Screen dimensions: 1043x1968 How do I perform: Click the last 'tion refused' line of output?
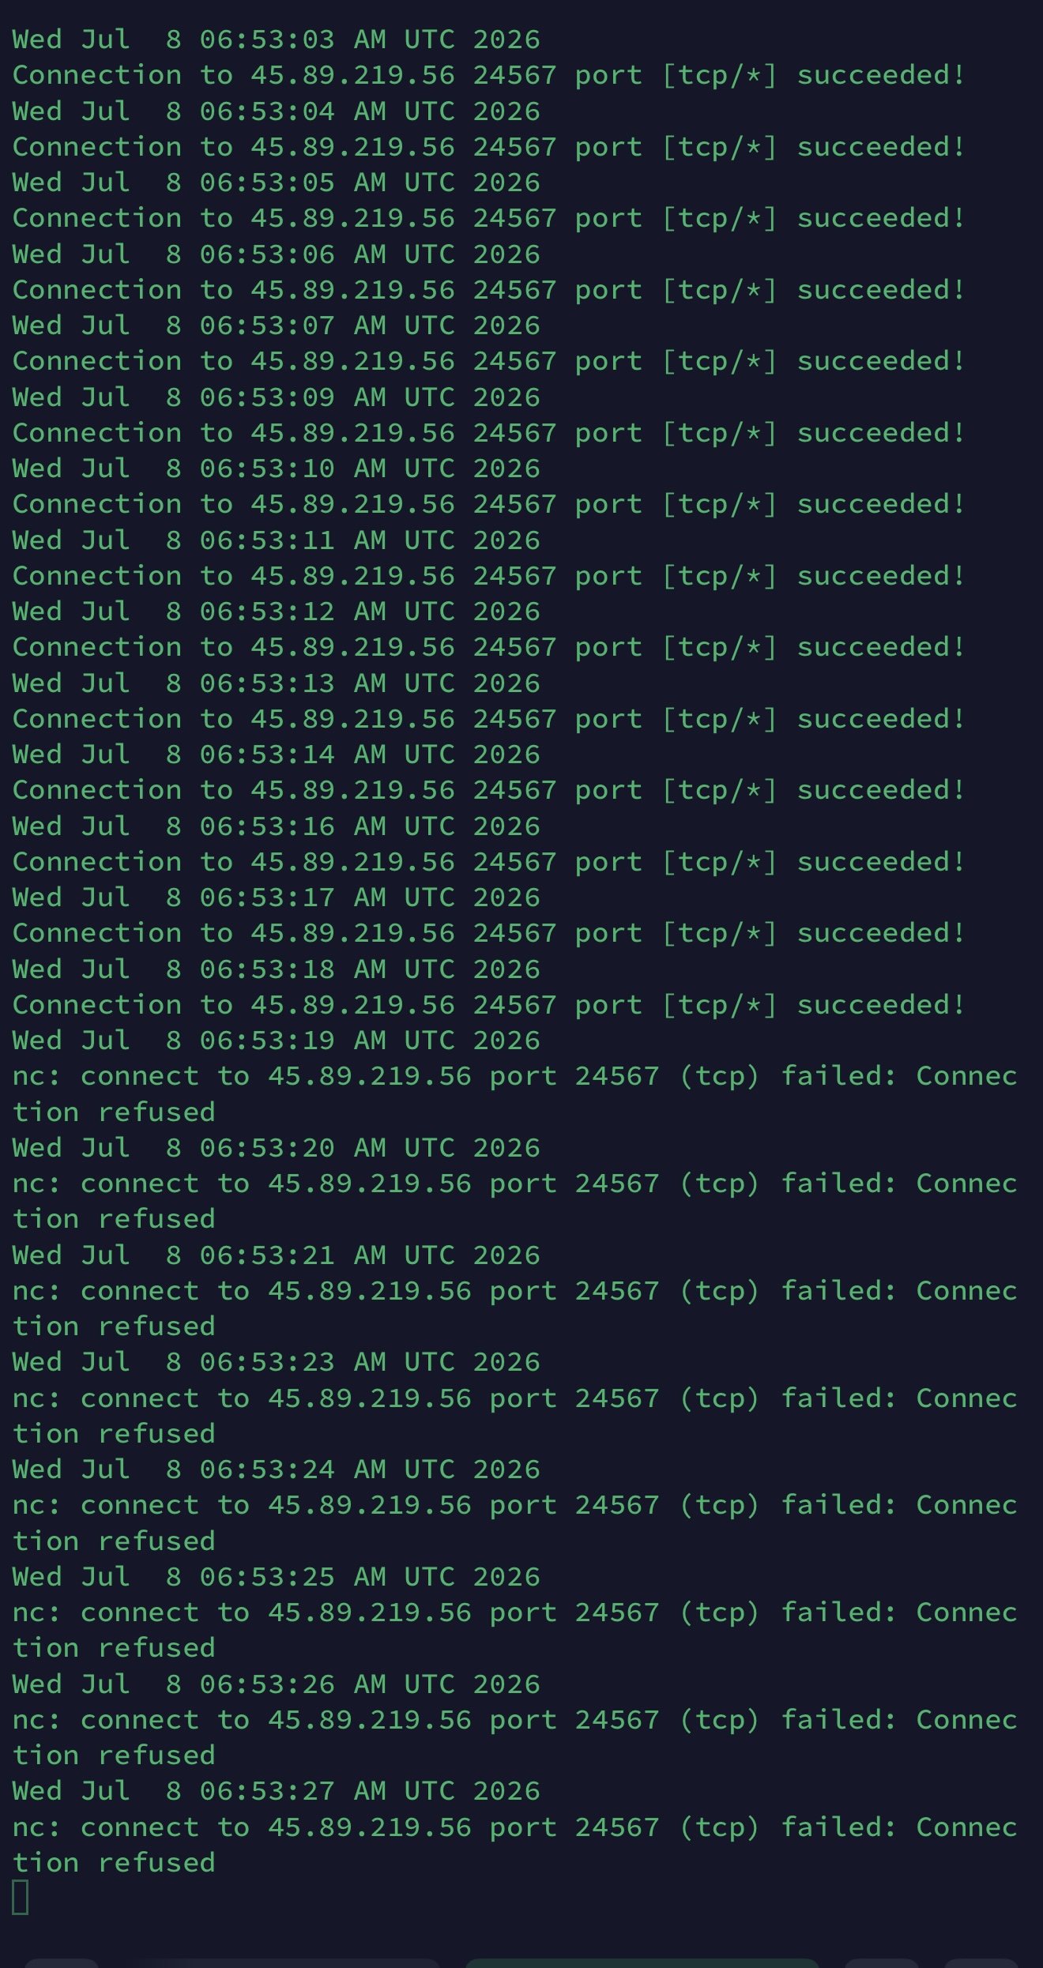click(x=114, y=1862)
